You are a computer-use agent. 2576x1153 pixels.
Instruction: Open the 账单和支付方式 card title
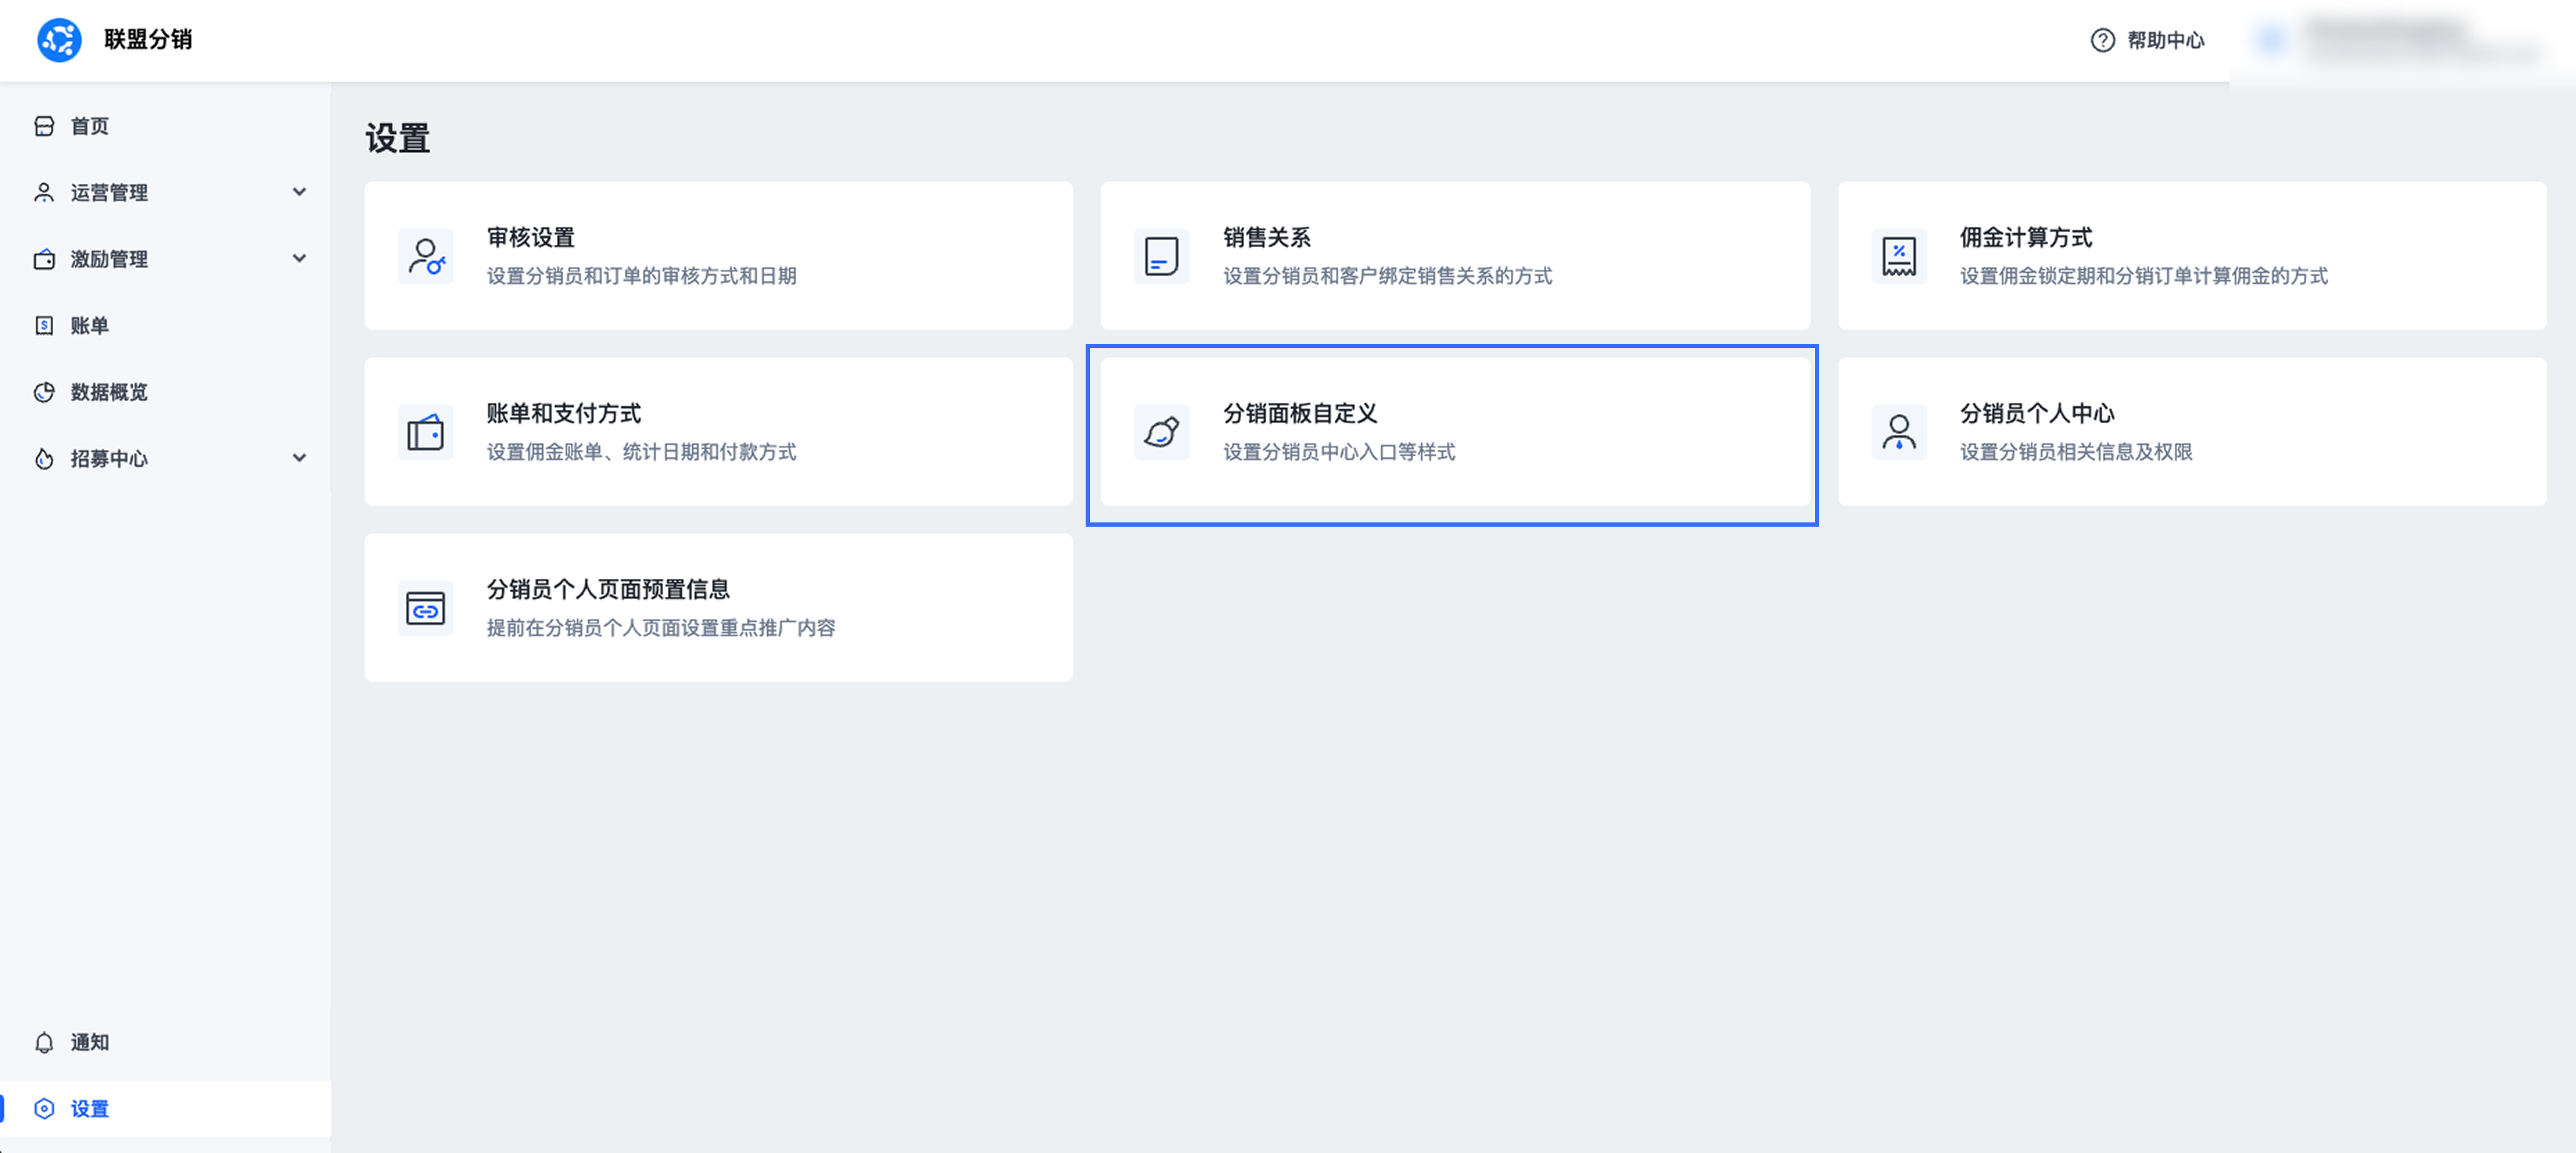(x=564, y=414)
